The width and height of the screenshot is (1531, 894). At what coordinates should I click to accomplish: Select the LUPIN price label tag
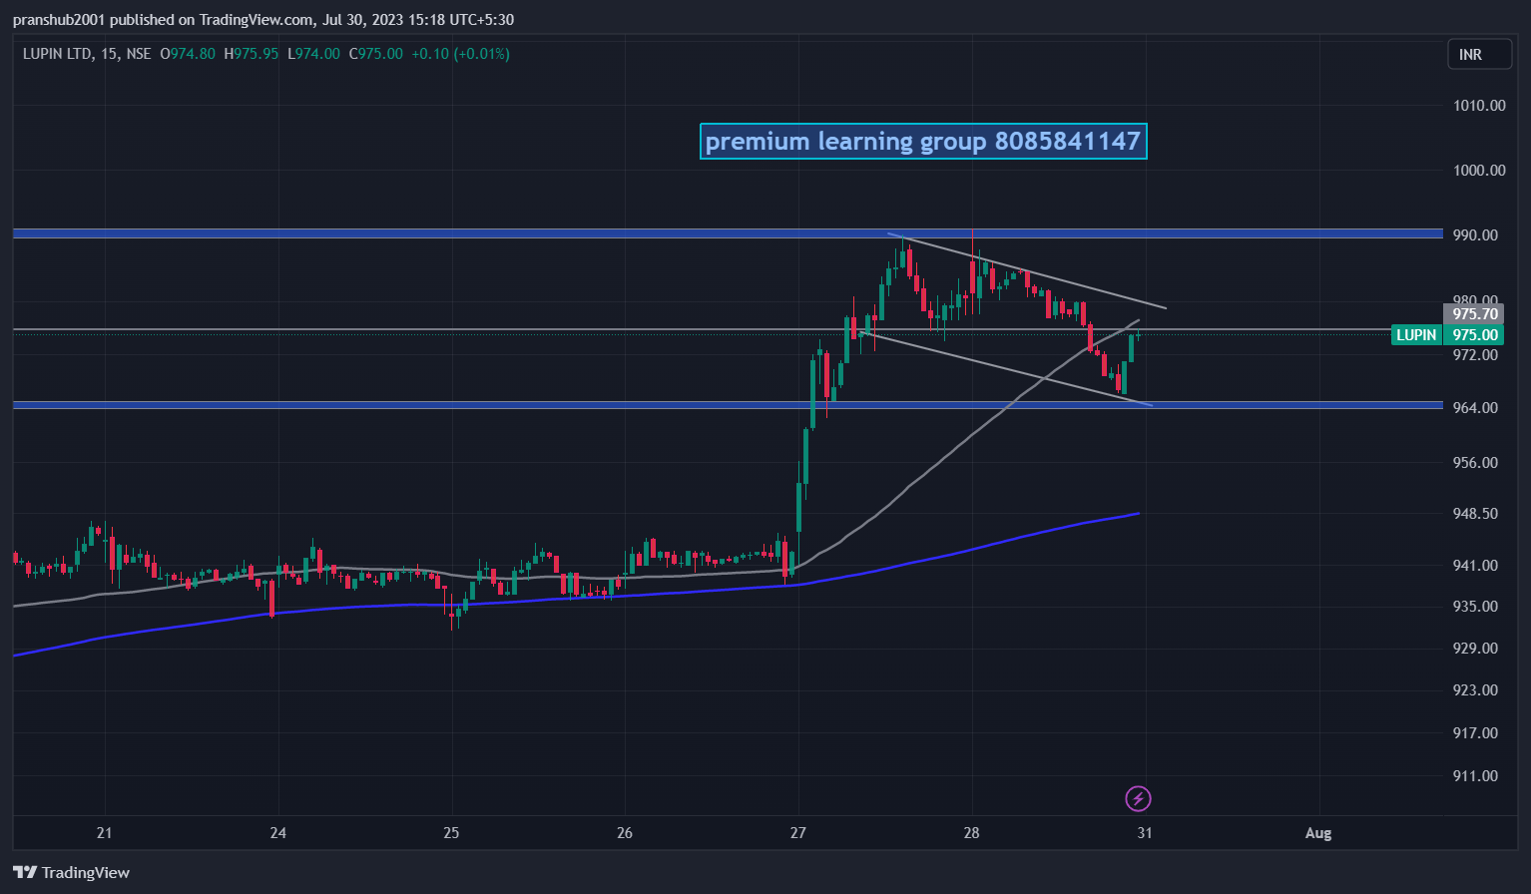click(1416, 335)
